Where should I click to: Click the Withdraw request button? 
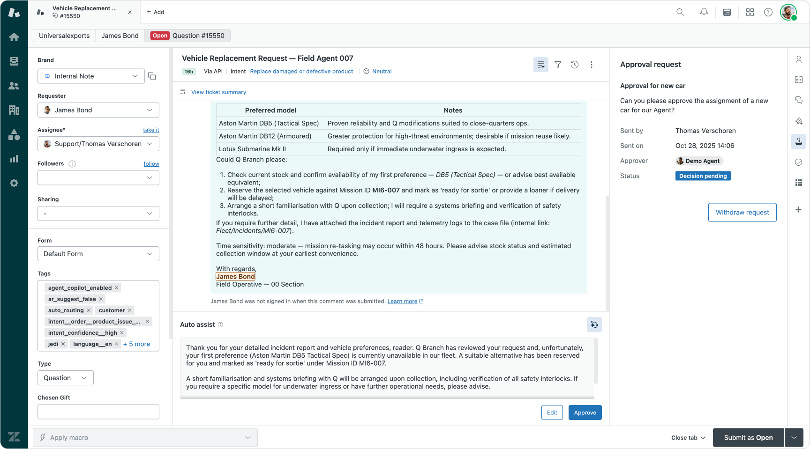pyautogui.click(x=742, y=213)
